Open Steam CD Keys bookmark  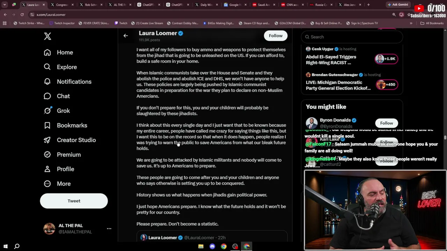click(254, 23)
